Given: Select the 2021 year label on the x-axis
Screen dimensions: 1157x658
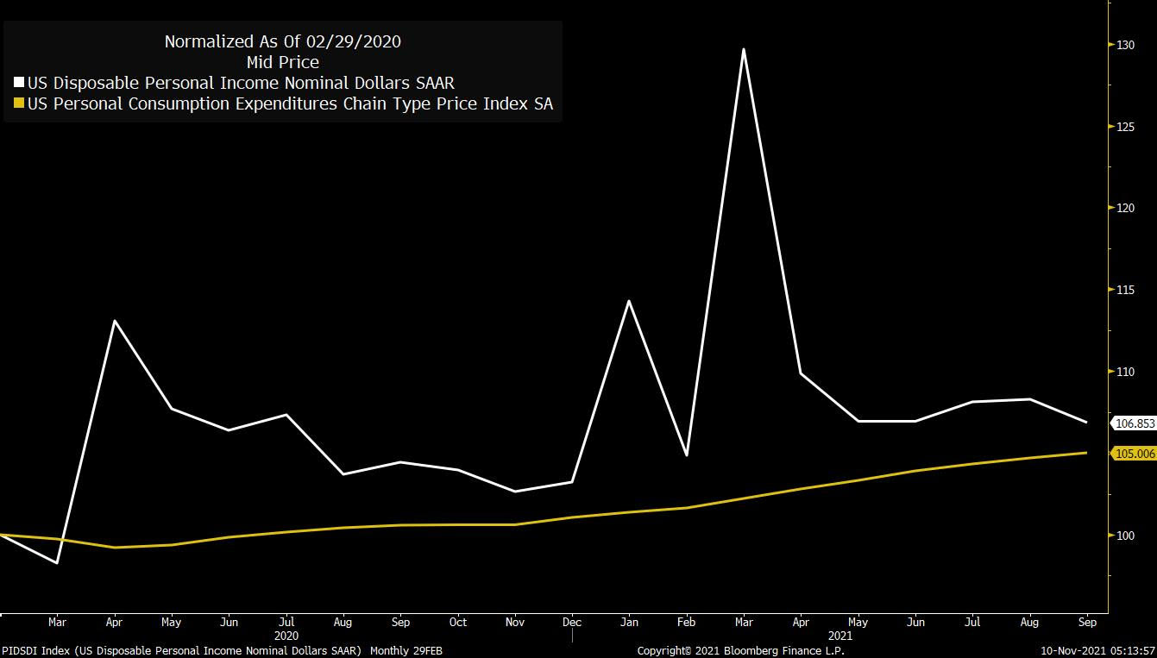Looking at the screenshot, I should point(839,636).
